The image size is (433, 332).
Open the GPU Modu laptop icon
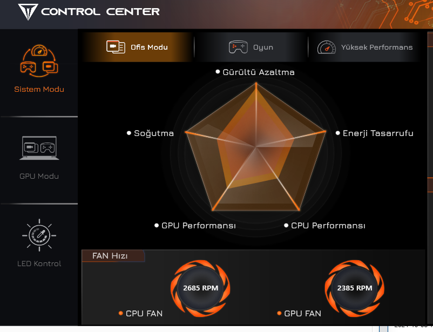[39, 148]
